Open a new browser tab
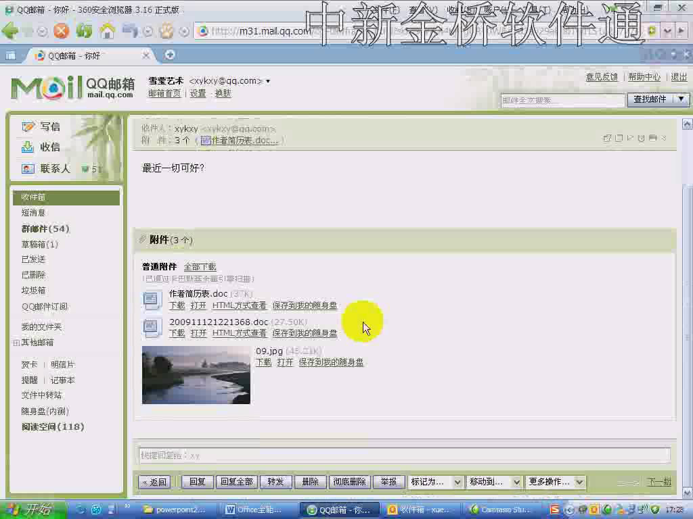 click(x=169, y=55)
